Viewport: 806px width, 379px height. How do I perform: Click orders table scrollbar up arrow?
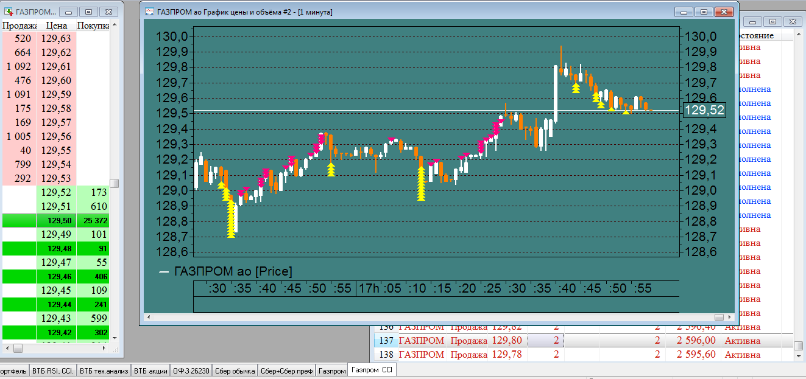[798, 35]
